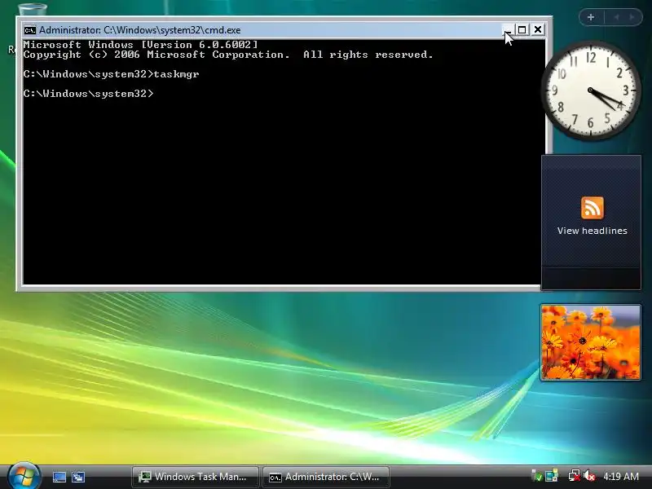Maximize the Administrator cmd.exe window
Image resolution: width=652 pixels, height=489 pixels.
(x=522, y=29)
